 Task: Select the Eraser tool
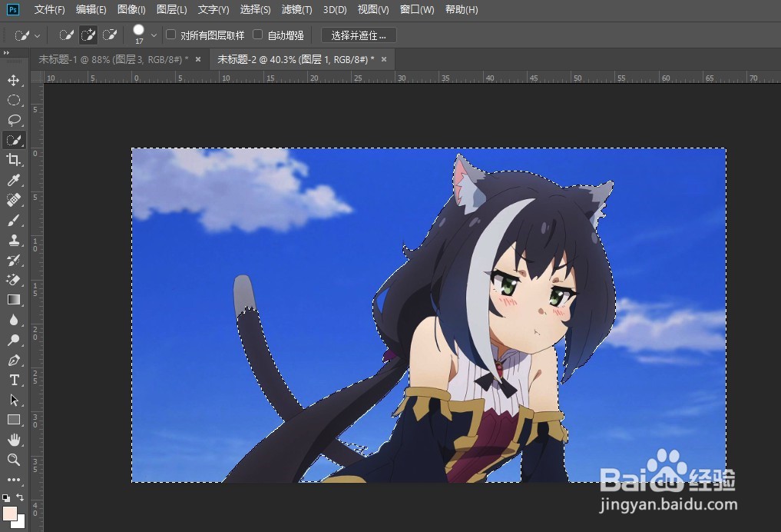(x=14, y=280)
